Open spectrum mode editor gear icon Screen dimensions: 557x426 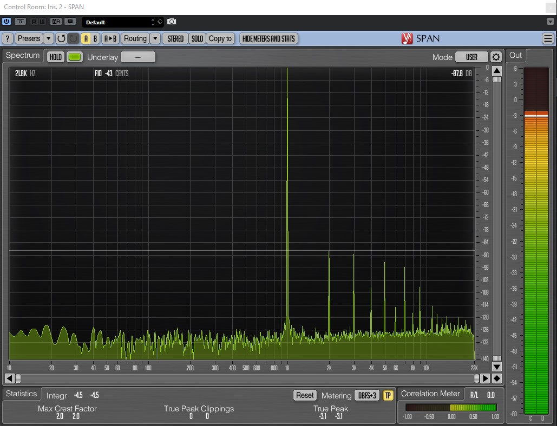(x=496, y=57)
